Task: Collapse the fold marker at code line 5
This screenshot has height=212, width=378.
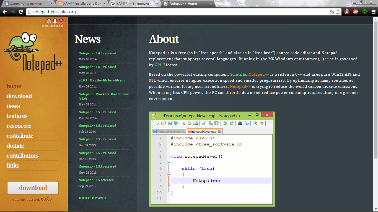Action: (x=169, y=162)
